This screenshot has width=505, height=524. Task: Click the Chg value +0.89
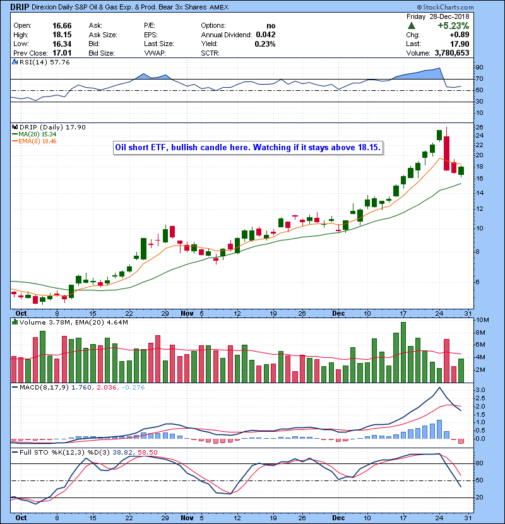tap(459, 35)
